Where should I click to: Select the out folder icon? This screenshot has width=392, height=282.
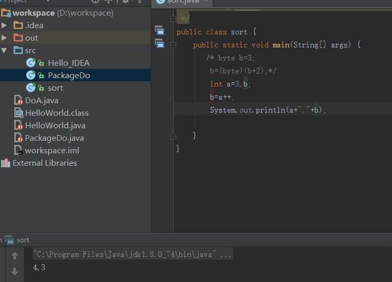[18, 38]
